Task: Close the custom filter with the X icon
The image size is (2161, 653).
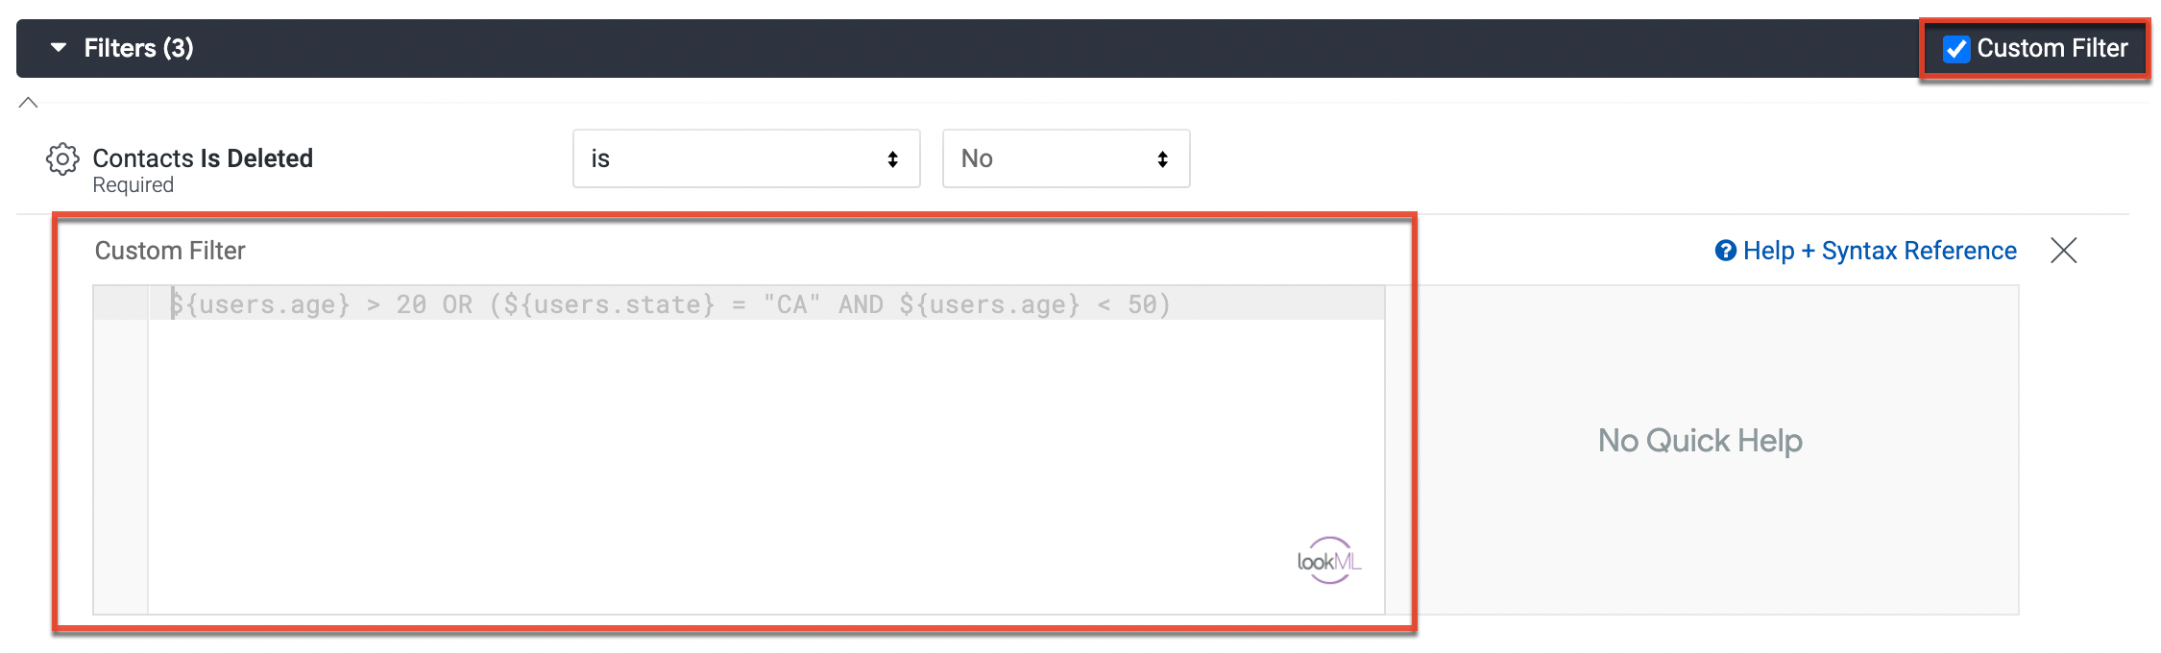Action: pyautogui.click(x=2063, y=251)
